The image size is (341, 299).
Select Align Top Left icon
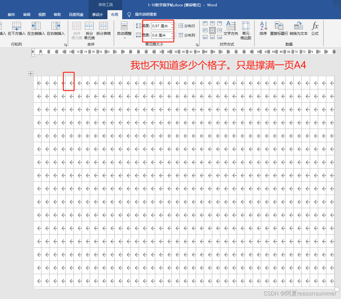(205, 23)
